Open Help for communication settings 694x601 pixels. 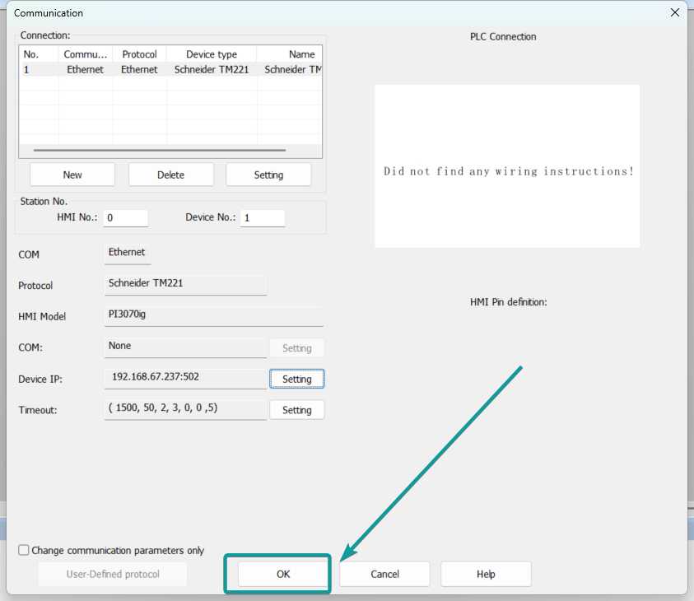click(x=486, y=574)
